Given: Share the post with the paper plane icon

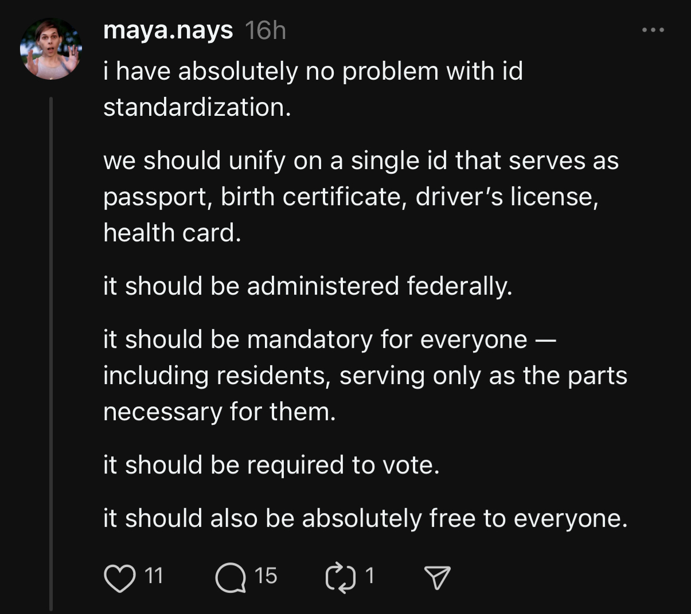Looking at the screenshot, I should (437, 577).
